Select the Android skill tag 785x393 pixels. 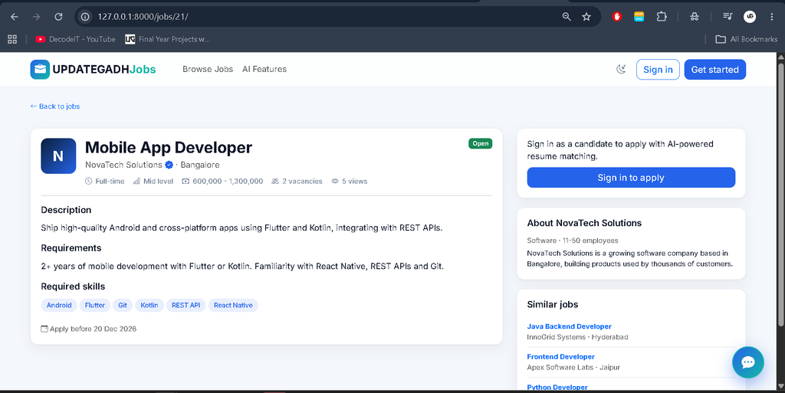[59, 305]
